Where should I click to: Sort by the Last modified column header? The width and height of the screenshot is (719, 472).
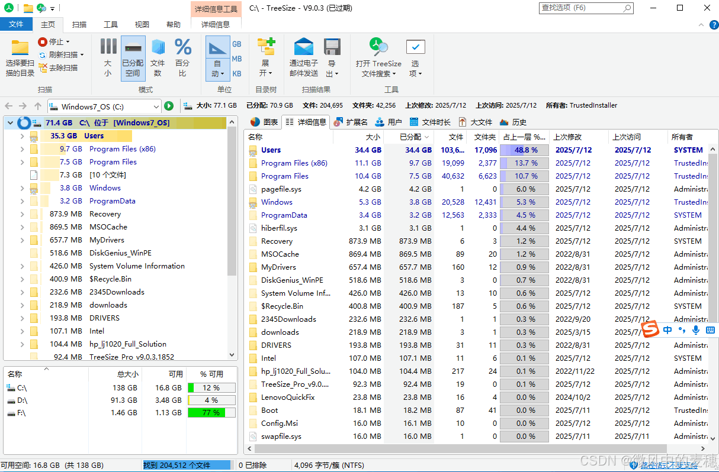(x=579, y=137)
